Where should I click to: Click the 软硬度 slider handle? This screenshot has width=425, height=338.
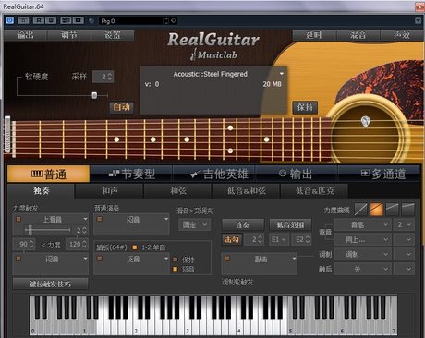coord(94,95)
